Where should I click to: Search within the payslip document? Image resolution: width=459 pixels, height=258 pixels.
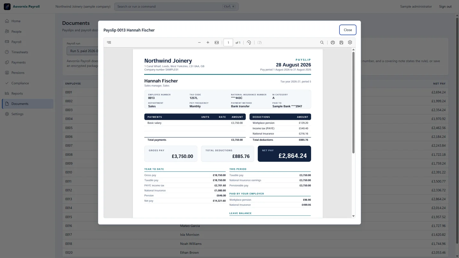pyautogui.click(x=322, y=42)
